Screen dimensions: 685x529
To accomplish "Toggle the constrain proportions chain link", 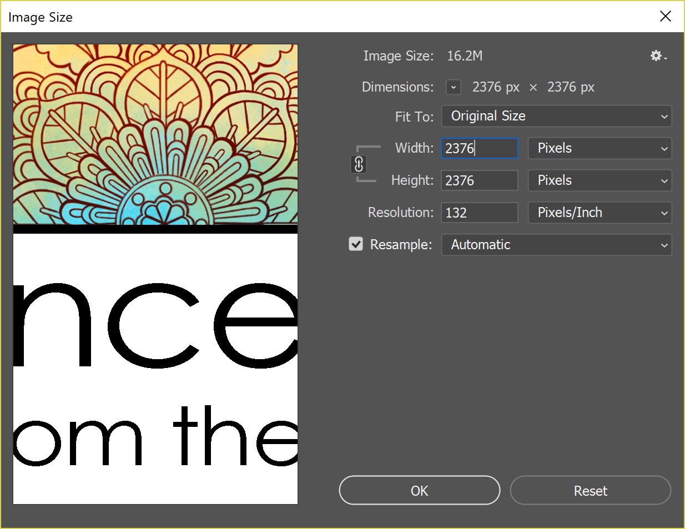I will (359, 164).
